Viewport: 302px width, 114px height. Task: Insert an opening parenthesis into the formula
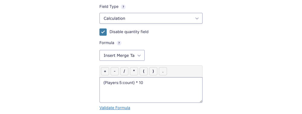click(x=143, y=71)
